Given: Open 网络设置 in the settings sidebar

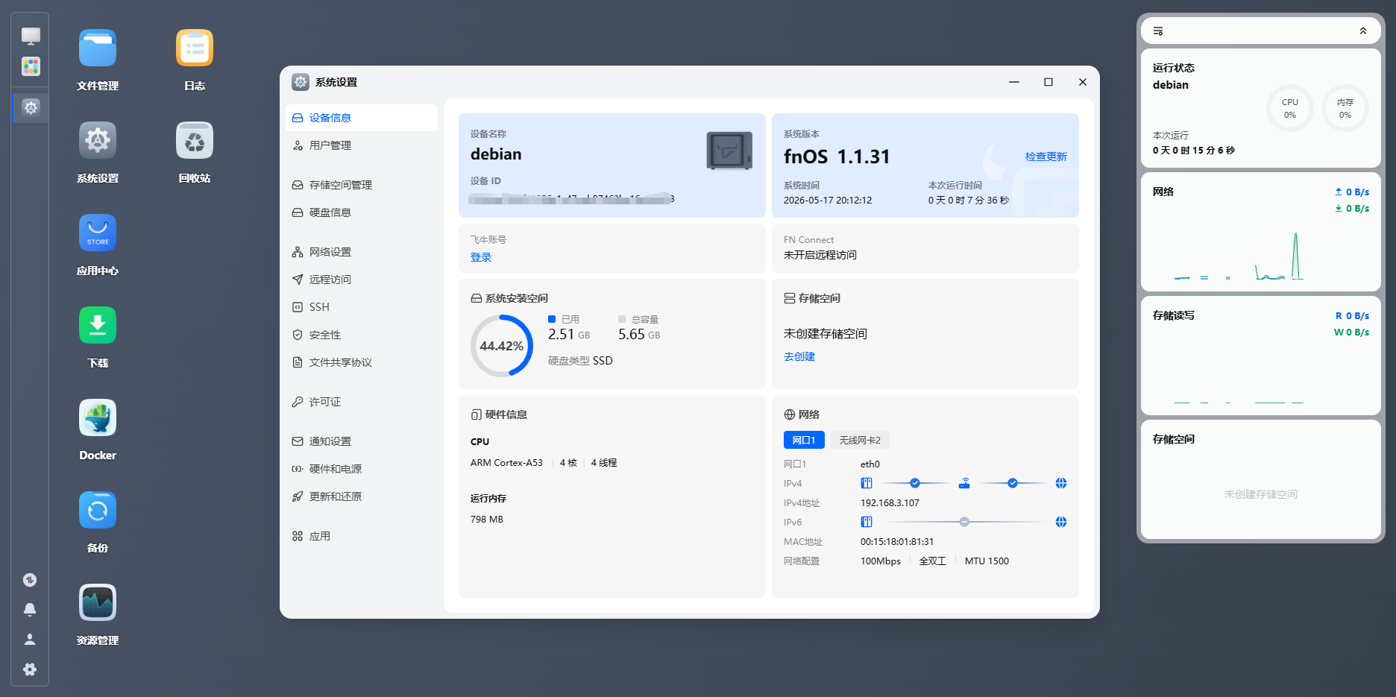Looking at the screenshot, I should [x=362, y=252].
